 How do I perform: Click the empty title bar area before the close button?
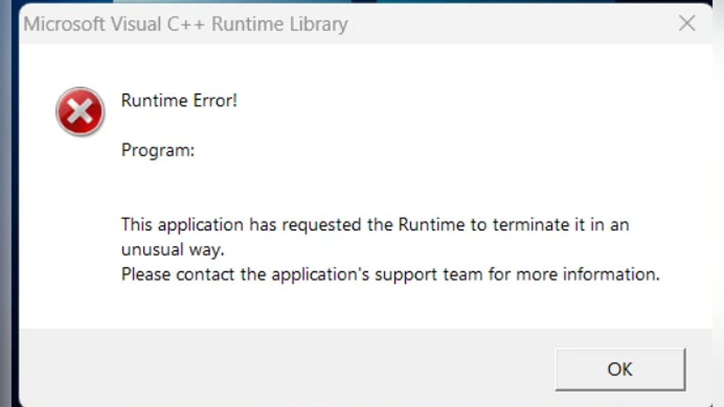[x=513, y=24]
